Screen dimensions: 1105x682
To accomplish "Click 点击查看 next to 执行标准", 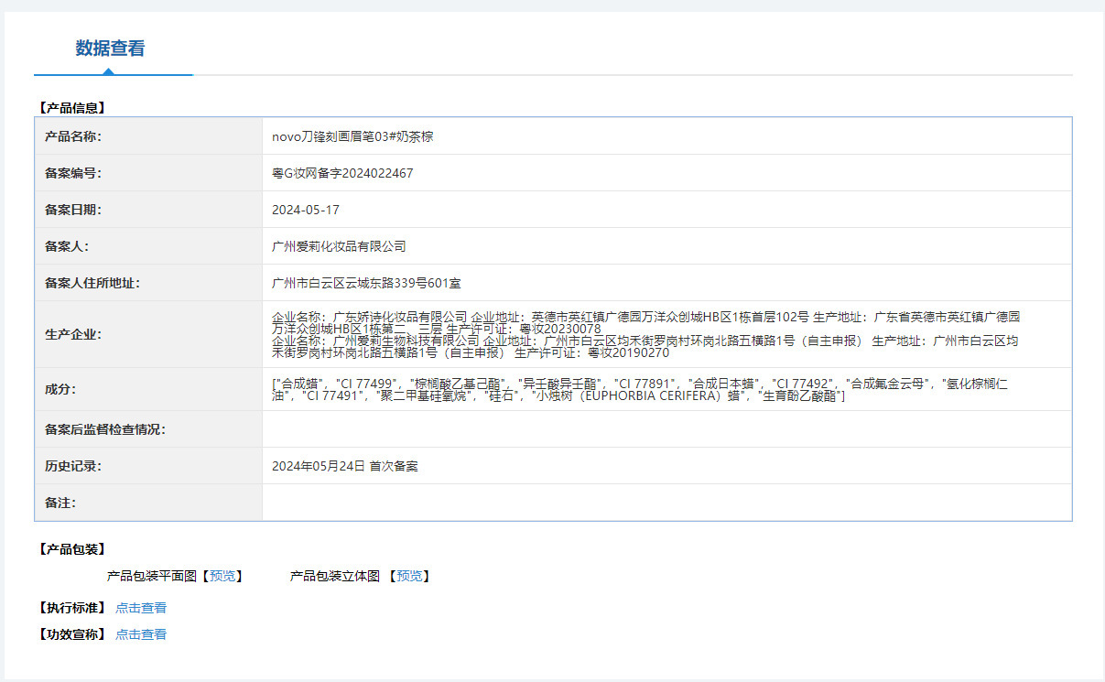I will [x=141, y=608].
